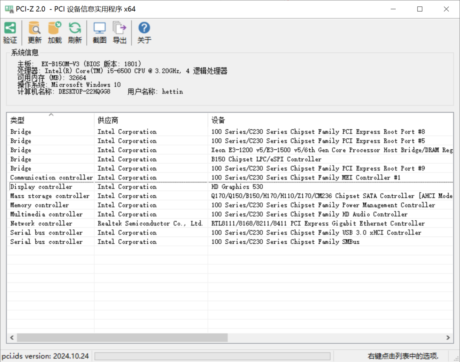Click the status bar progress bar
This screenshot has width=460, height=362.
pyautogui.click(x=213, y=356)
